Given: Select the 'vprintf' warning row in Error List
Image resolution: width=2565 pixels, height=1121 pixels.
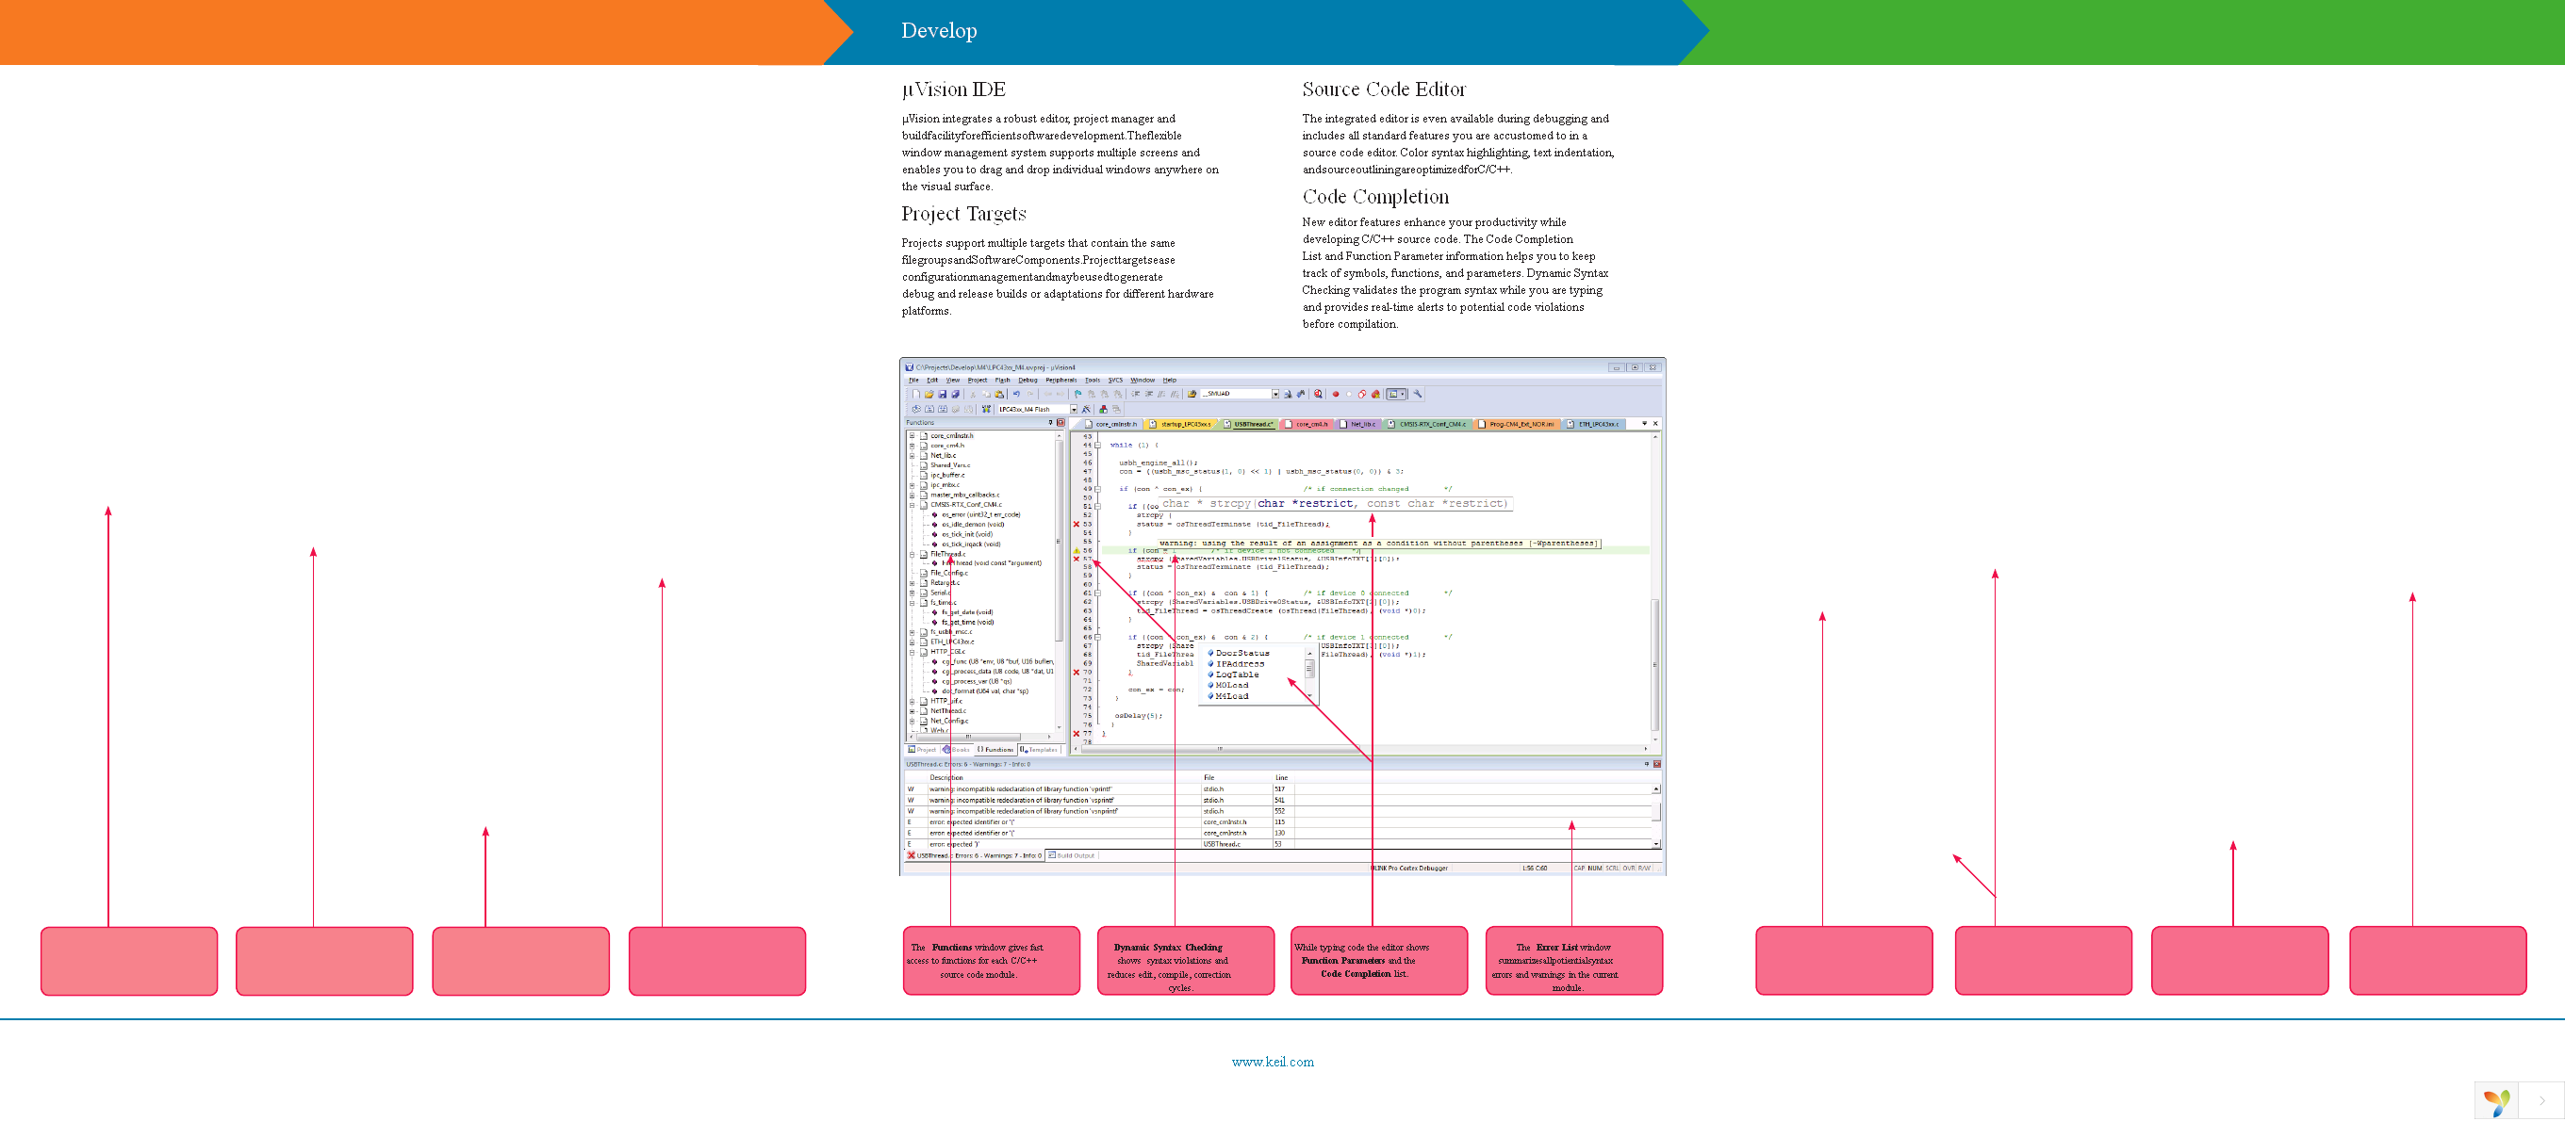Looking at the screenshot, I should (x=1277, y=788).
